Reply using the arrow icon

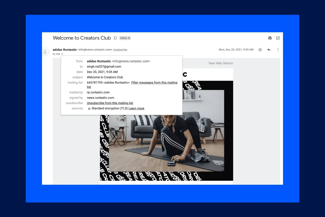[269, 50]
